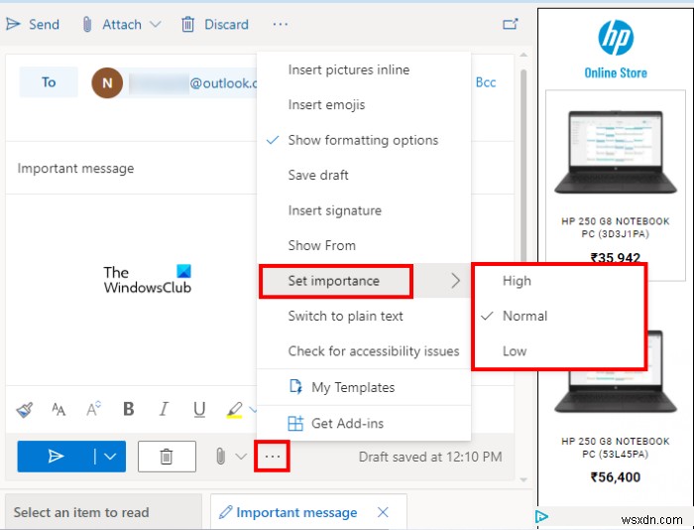The width and height of the screenshot is (694, 530).
Task: Click the My Templates document icon
Action: [295, 387]
